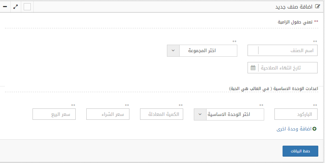Click the 'الكمية المعادلة' quantity field
Screen dimensions: 325x163
162,114
